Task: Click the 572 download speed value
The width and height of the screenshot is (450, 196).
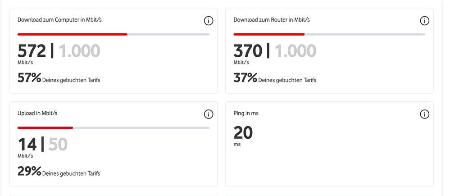Action: 32,51
